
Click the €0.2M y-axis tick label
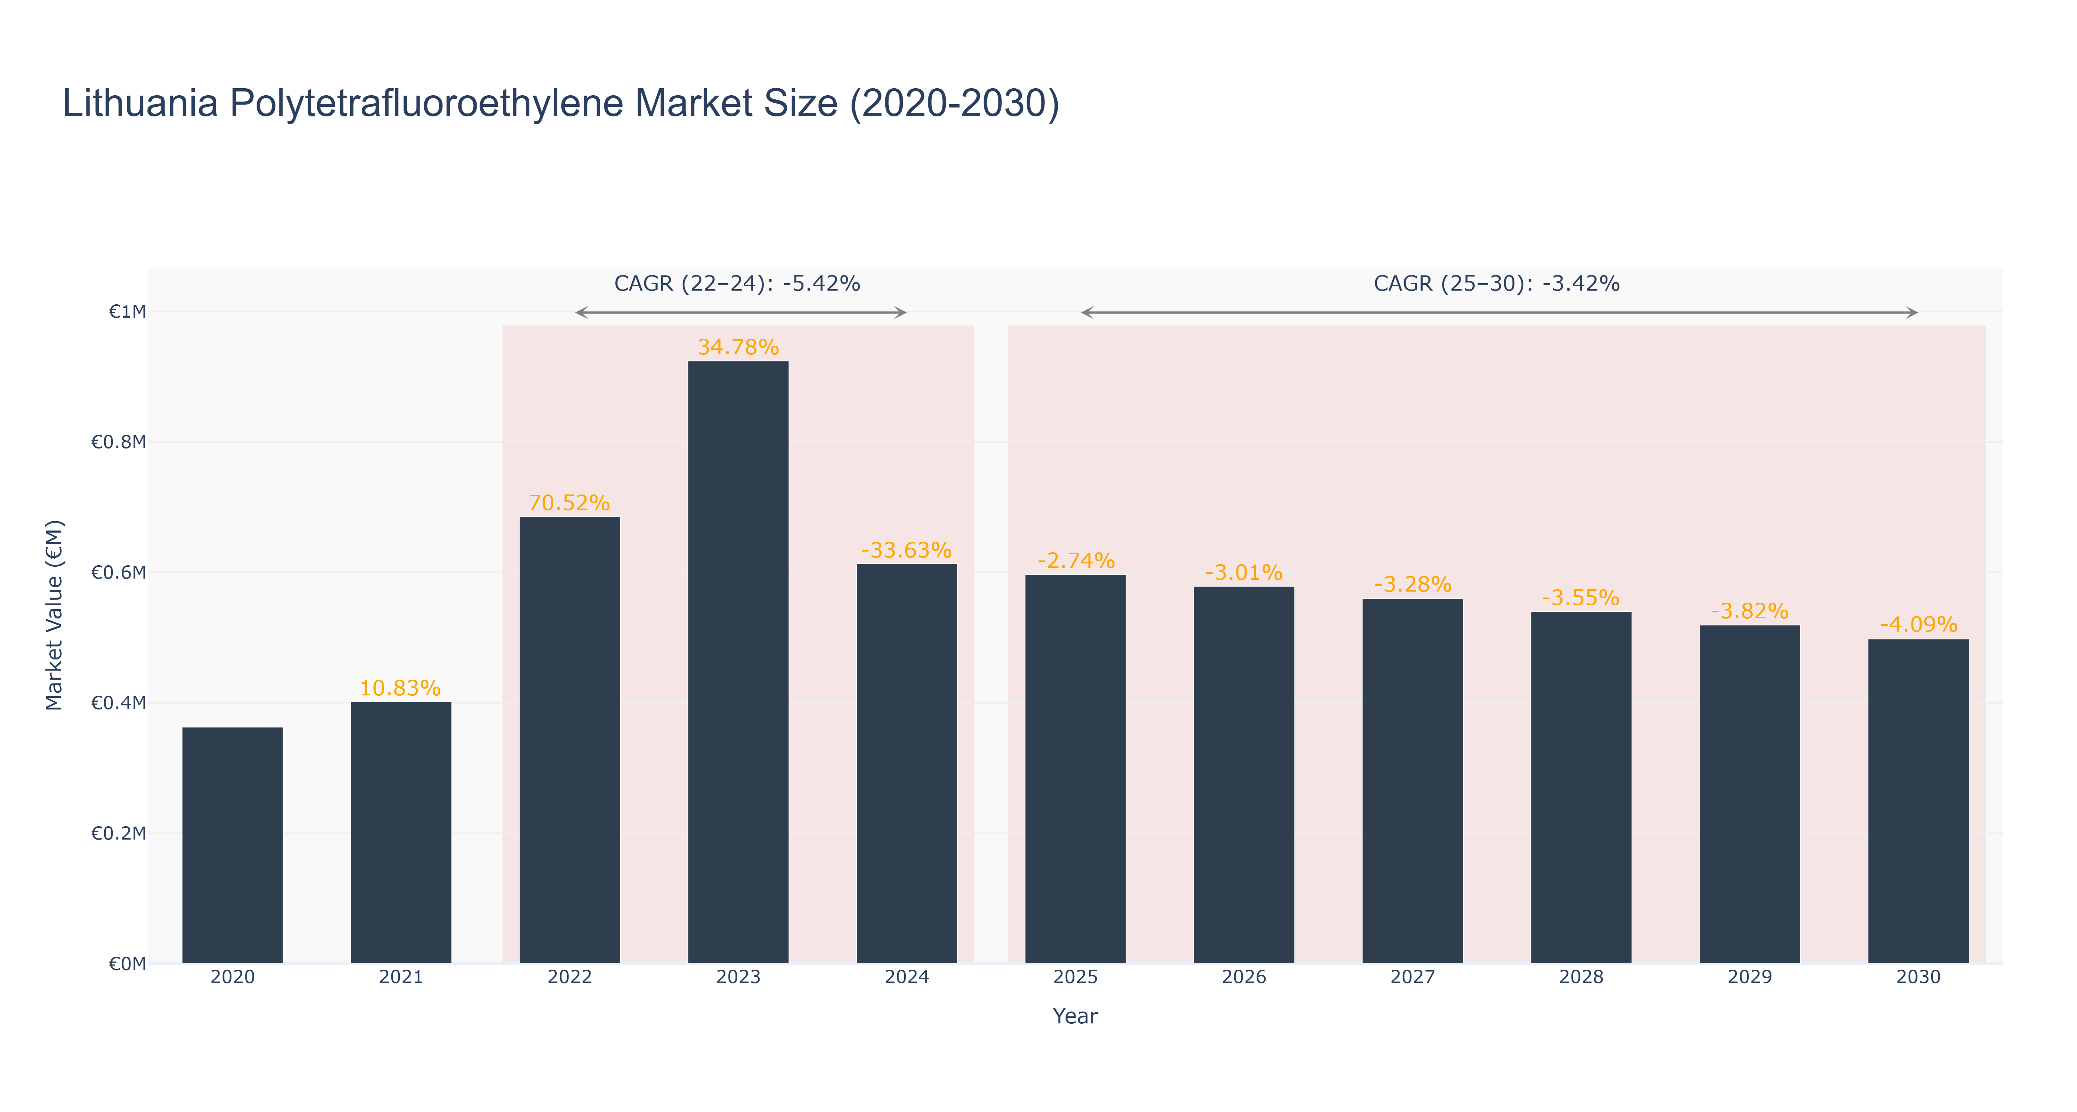click(x=119, y=833)
